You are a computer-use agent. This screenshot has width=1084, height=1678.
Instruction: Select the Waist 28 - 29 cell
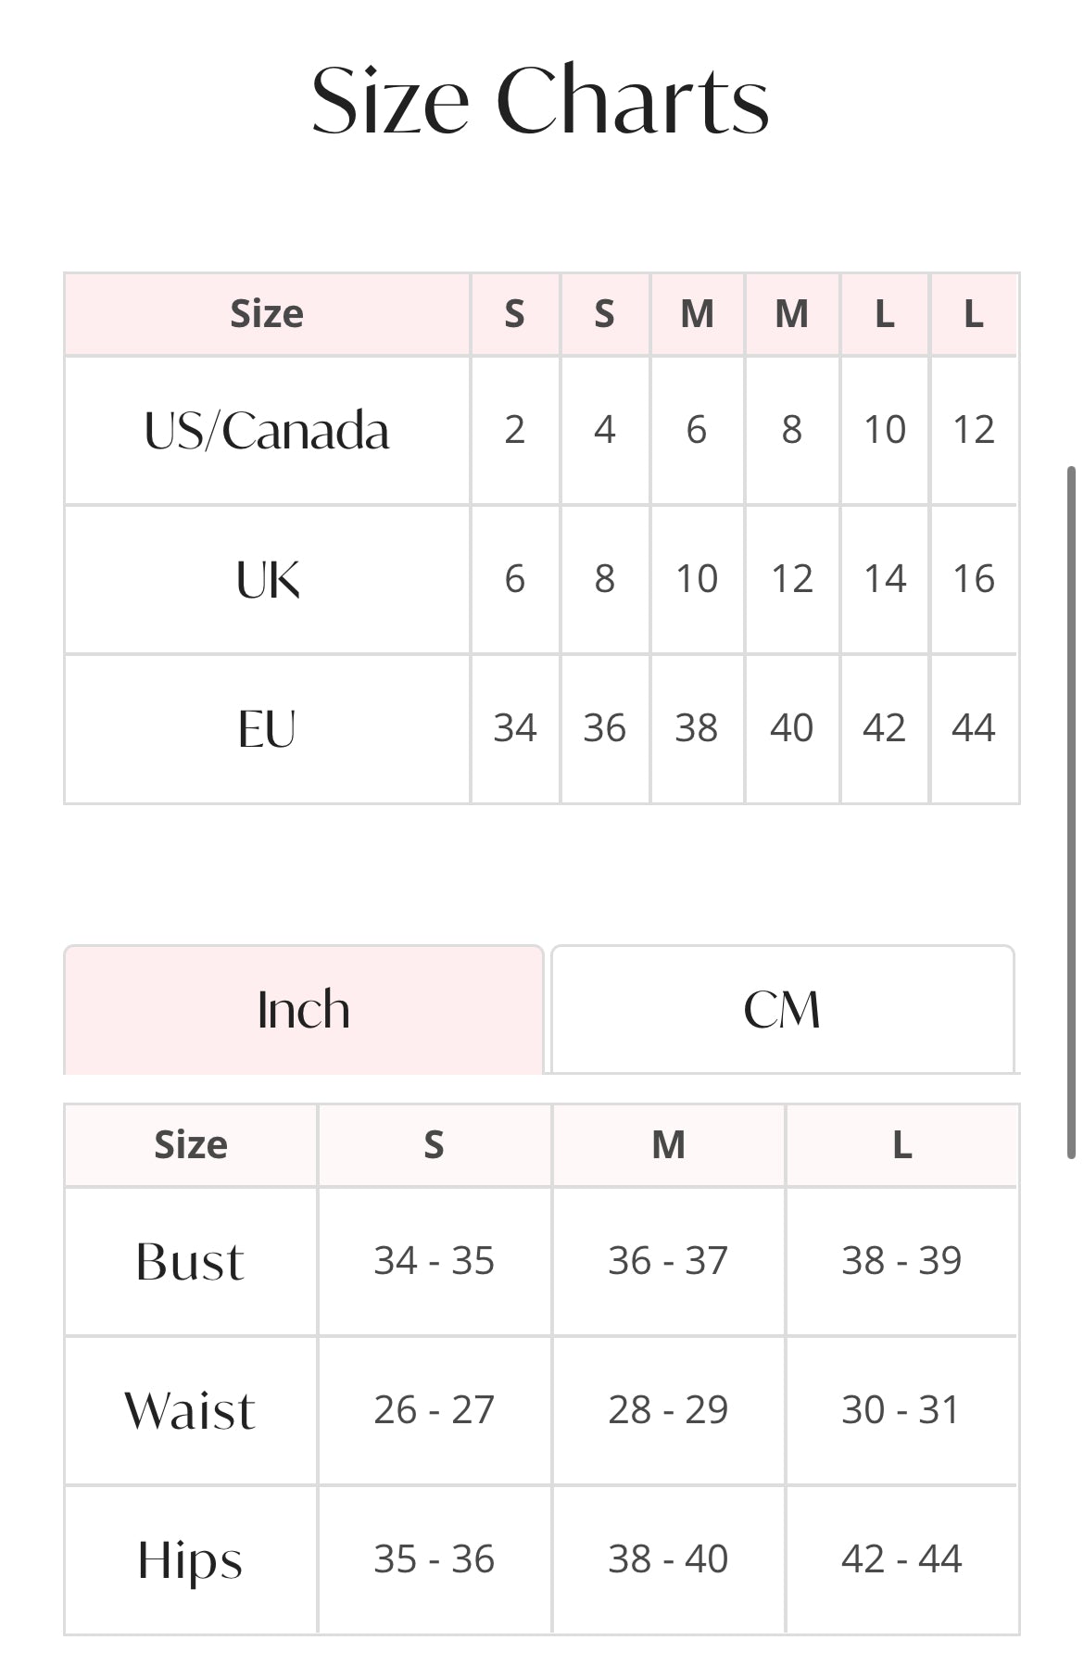pos(668,1410)
